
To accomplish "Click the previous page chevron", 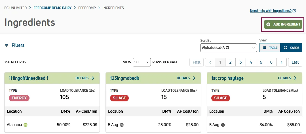I will tap(210, 62).
